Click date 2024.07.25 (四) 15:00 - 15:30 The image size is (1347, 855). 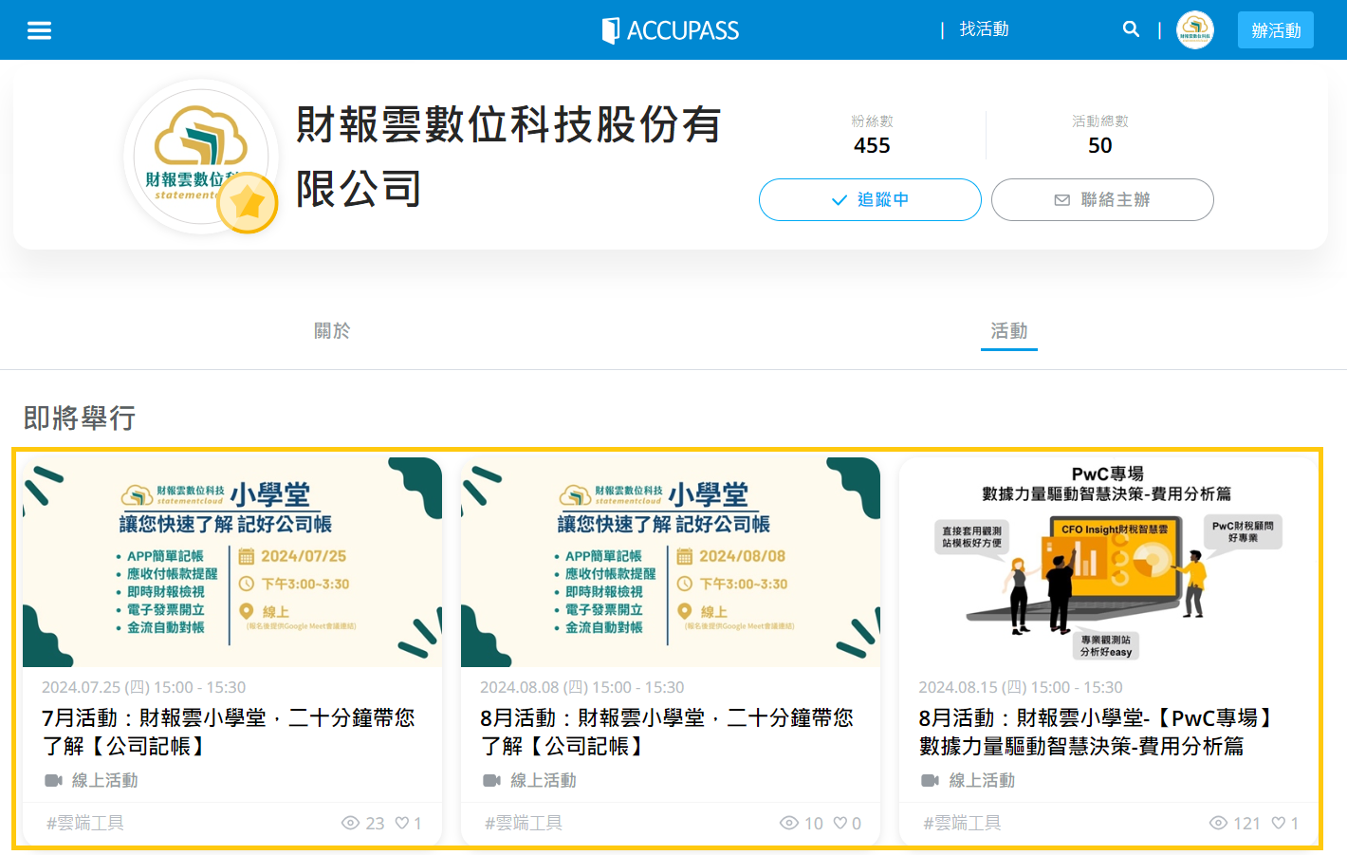(143, 687)
